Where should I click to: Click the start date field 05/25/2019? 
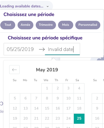coord(20,49)
